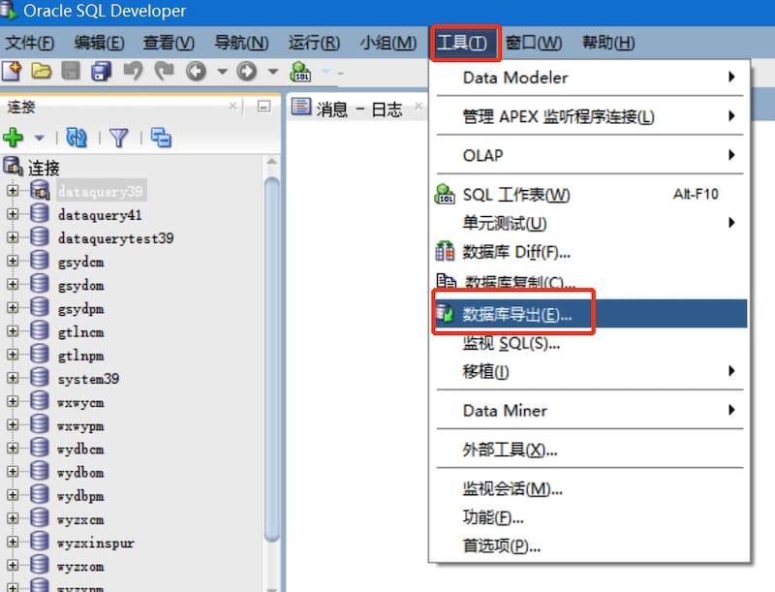Click the Save toolbar icon
The width and height of the screenshot is (775, 592).
tap(71, 71)
